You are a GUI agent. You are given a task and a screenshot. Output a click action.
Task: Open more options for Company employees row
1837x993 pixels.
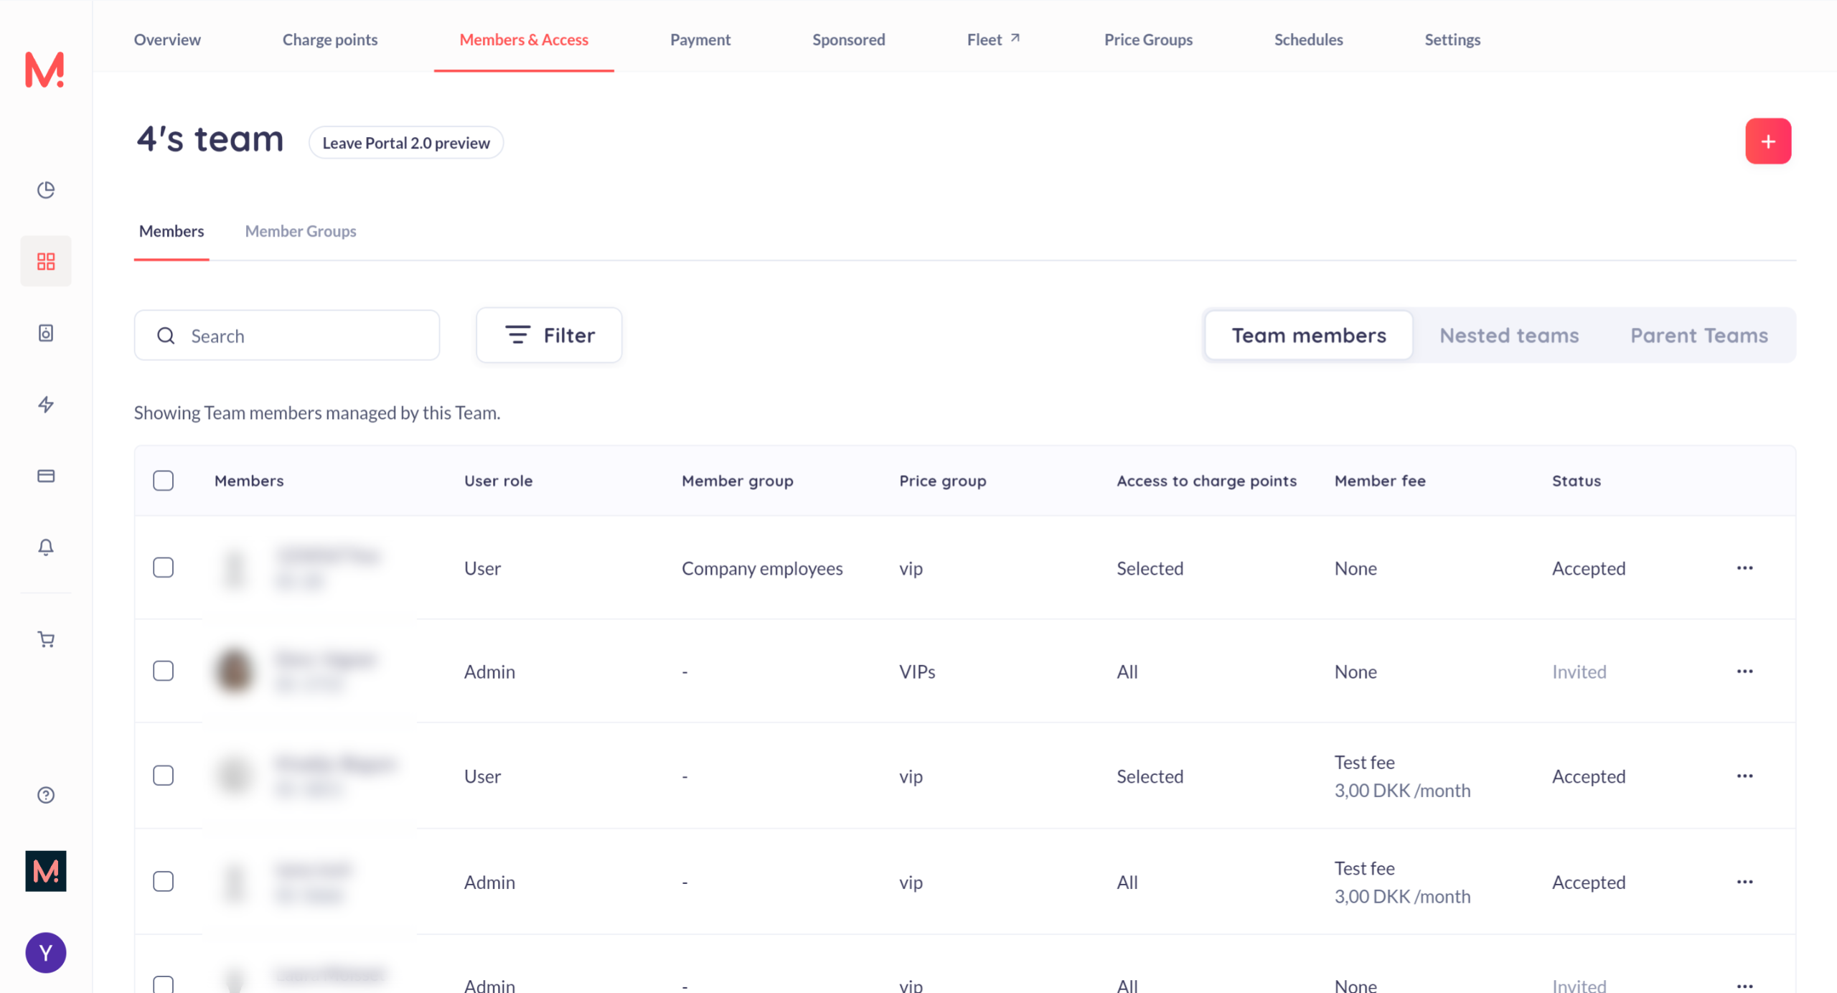[x=1744, y=568]
